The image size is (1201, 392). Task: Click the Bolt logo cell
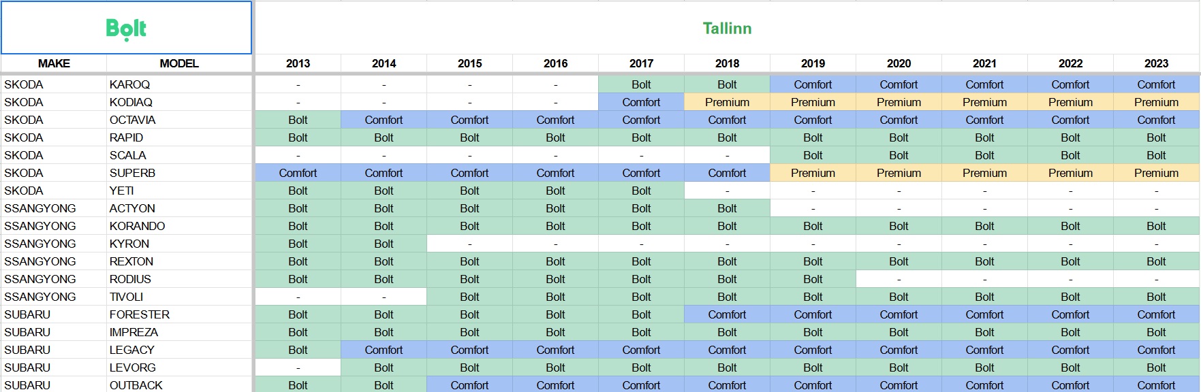point(126,28)
